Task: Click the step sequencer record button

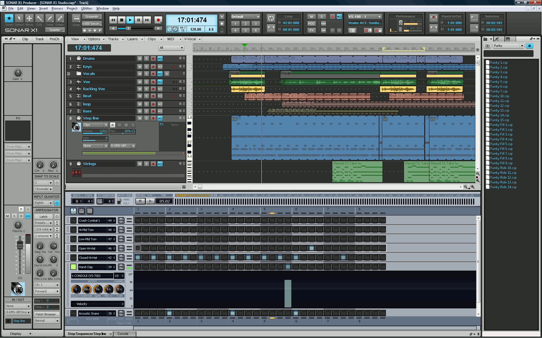Action: click(140, 201)
